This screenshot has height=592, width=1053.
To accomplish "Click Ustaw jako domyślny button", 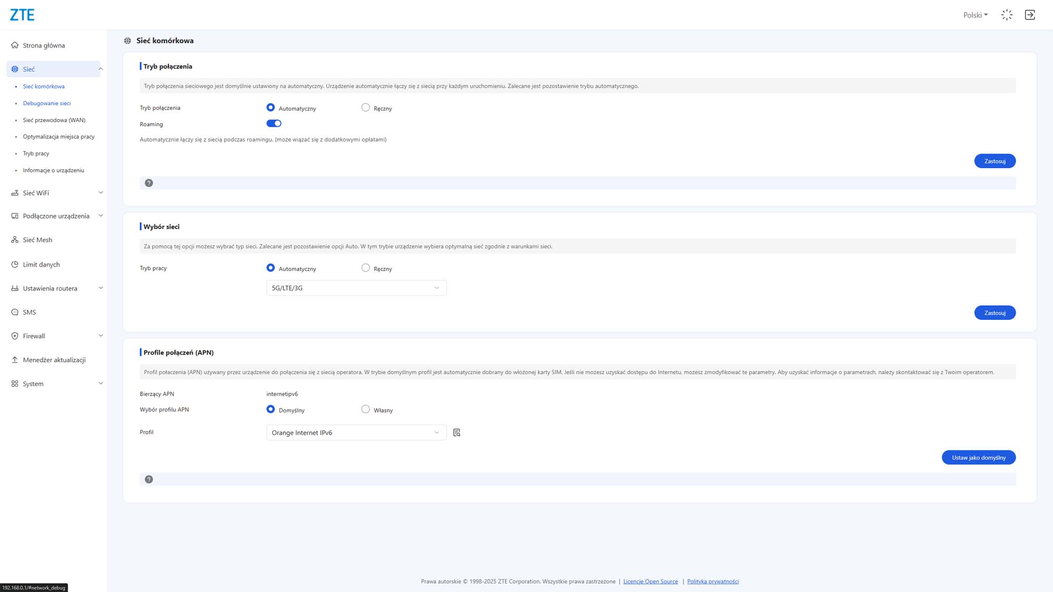I will (x=978, y=457).
